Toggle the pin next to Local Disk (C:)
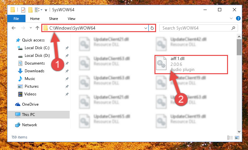Image resolution: width=248 pixels, height=150 pixels. click(x=67, y=48)
